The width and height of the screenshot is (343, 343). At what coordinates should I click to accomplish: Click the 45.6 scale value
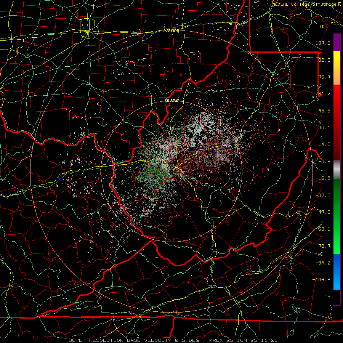point(324,111)
